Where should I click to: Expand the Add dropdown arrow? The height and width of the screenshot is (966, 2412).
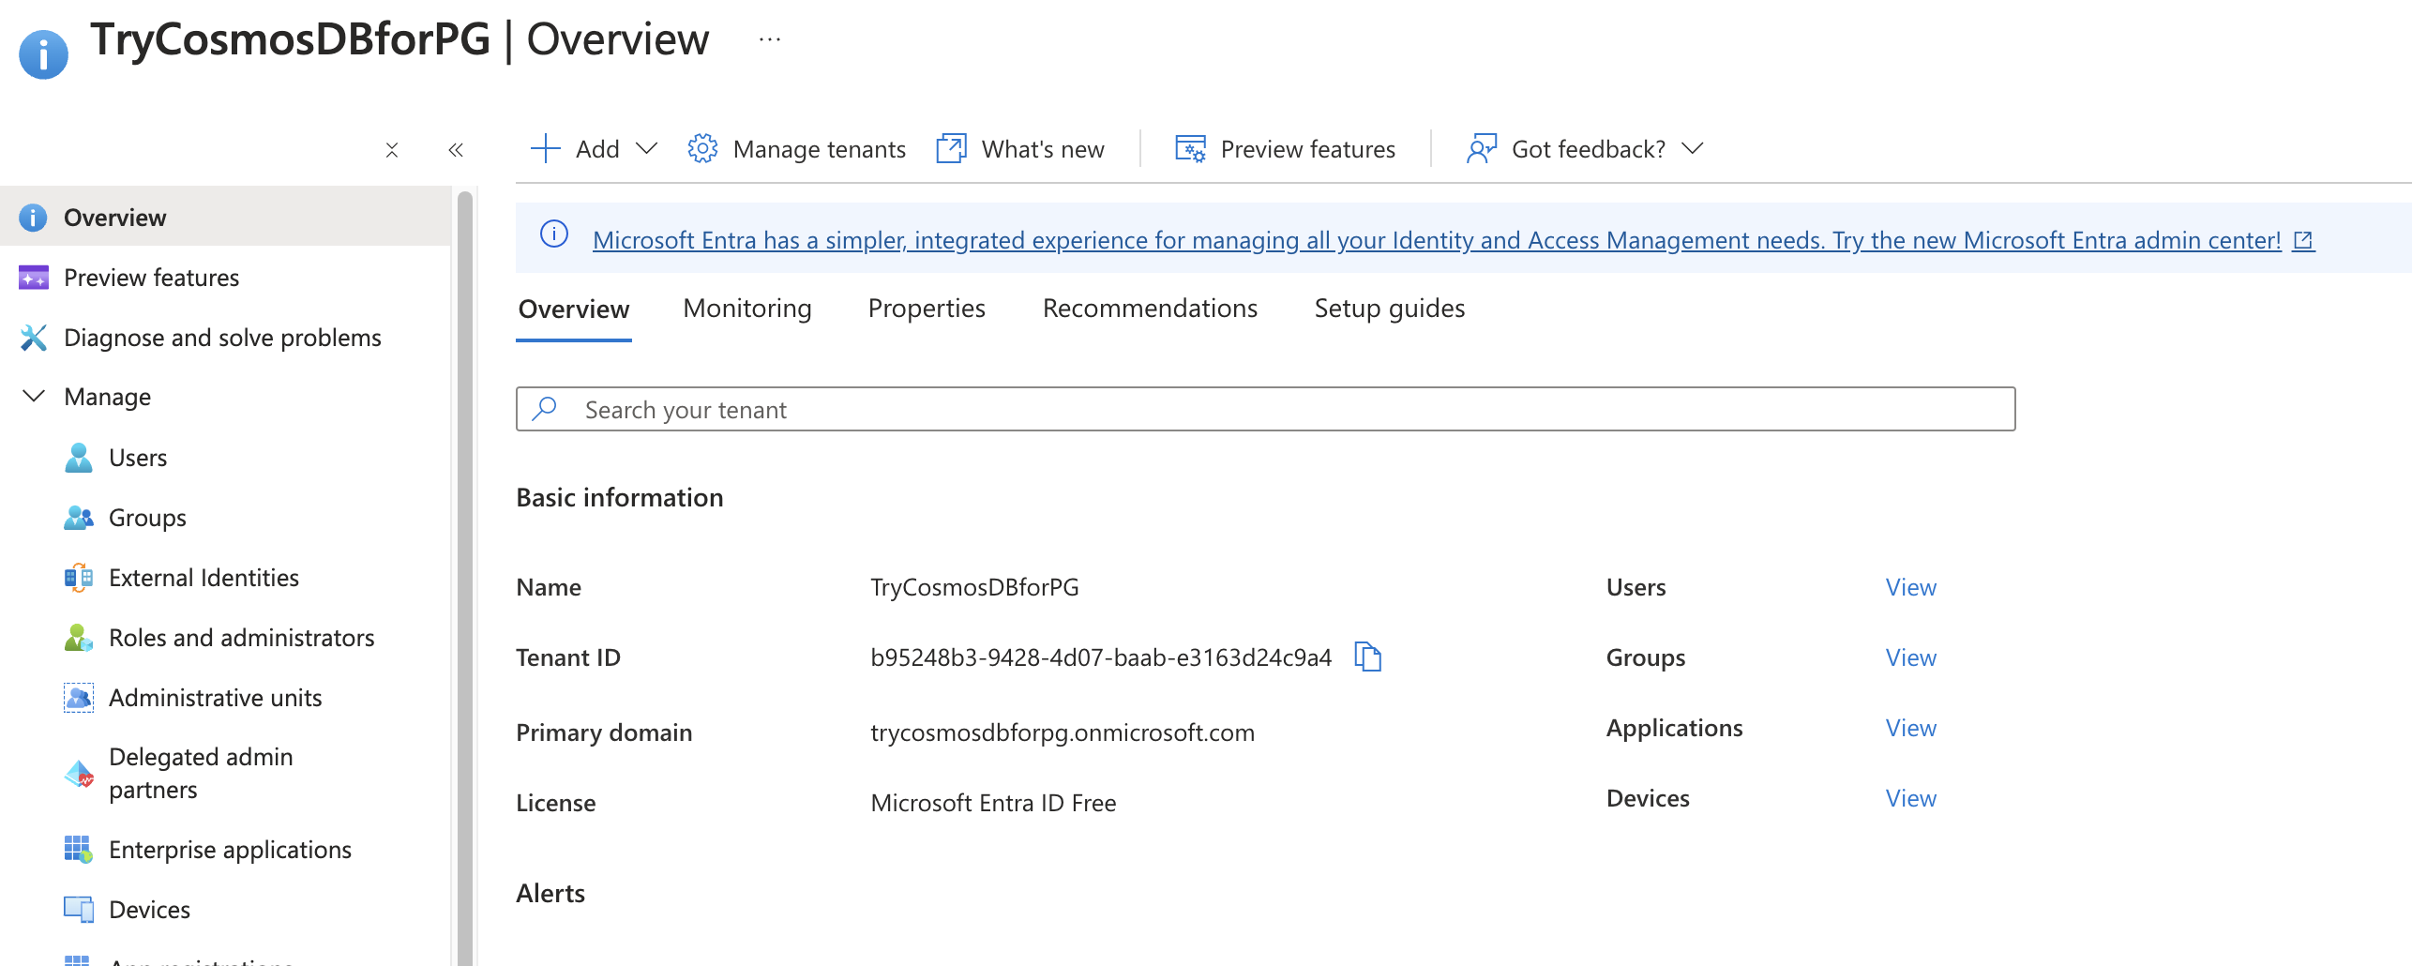coord(646,148)
